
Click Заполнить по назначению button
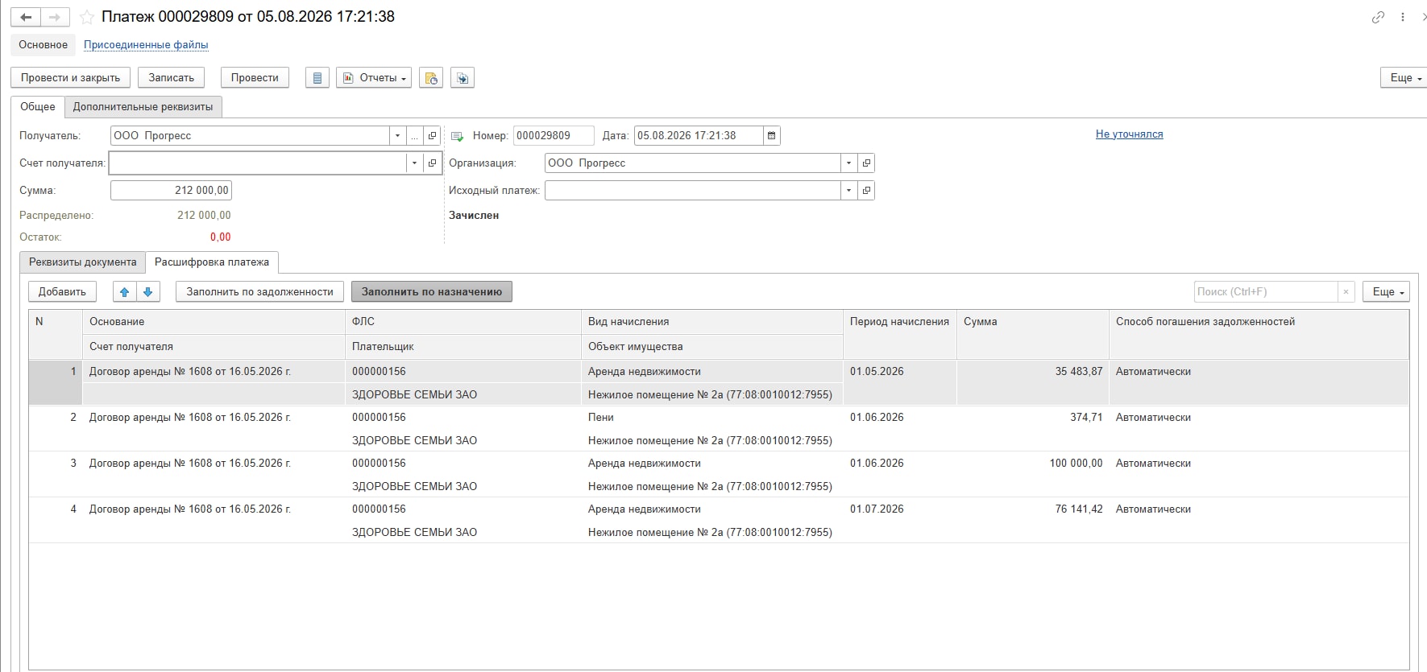[x=432, y=292]
